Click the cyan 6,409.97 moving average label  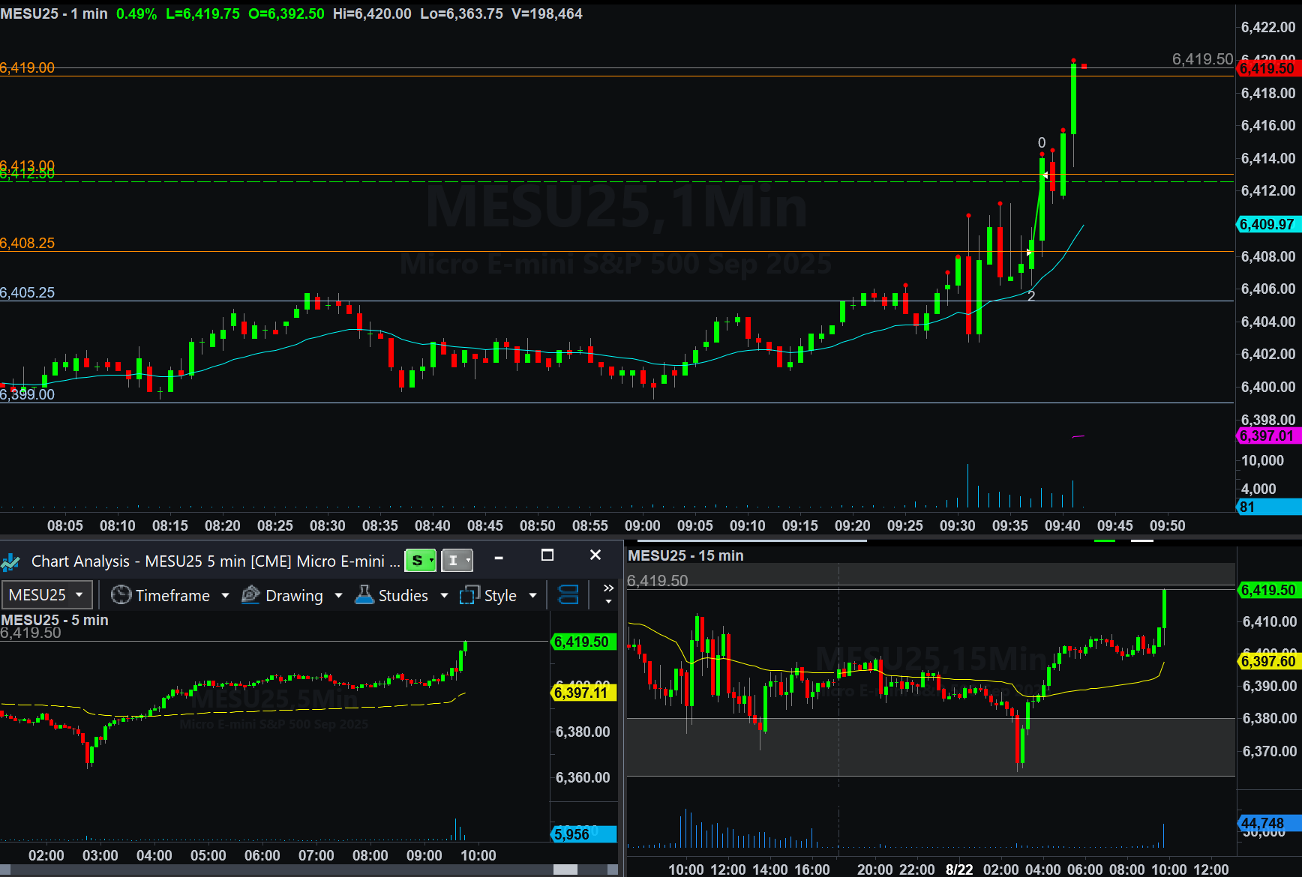[x=1267, y=224]
